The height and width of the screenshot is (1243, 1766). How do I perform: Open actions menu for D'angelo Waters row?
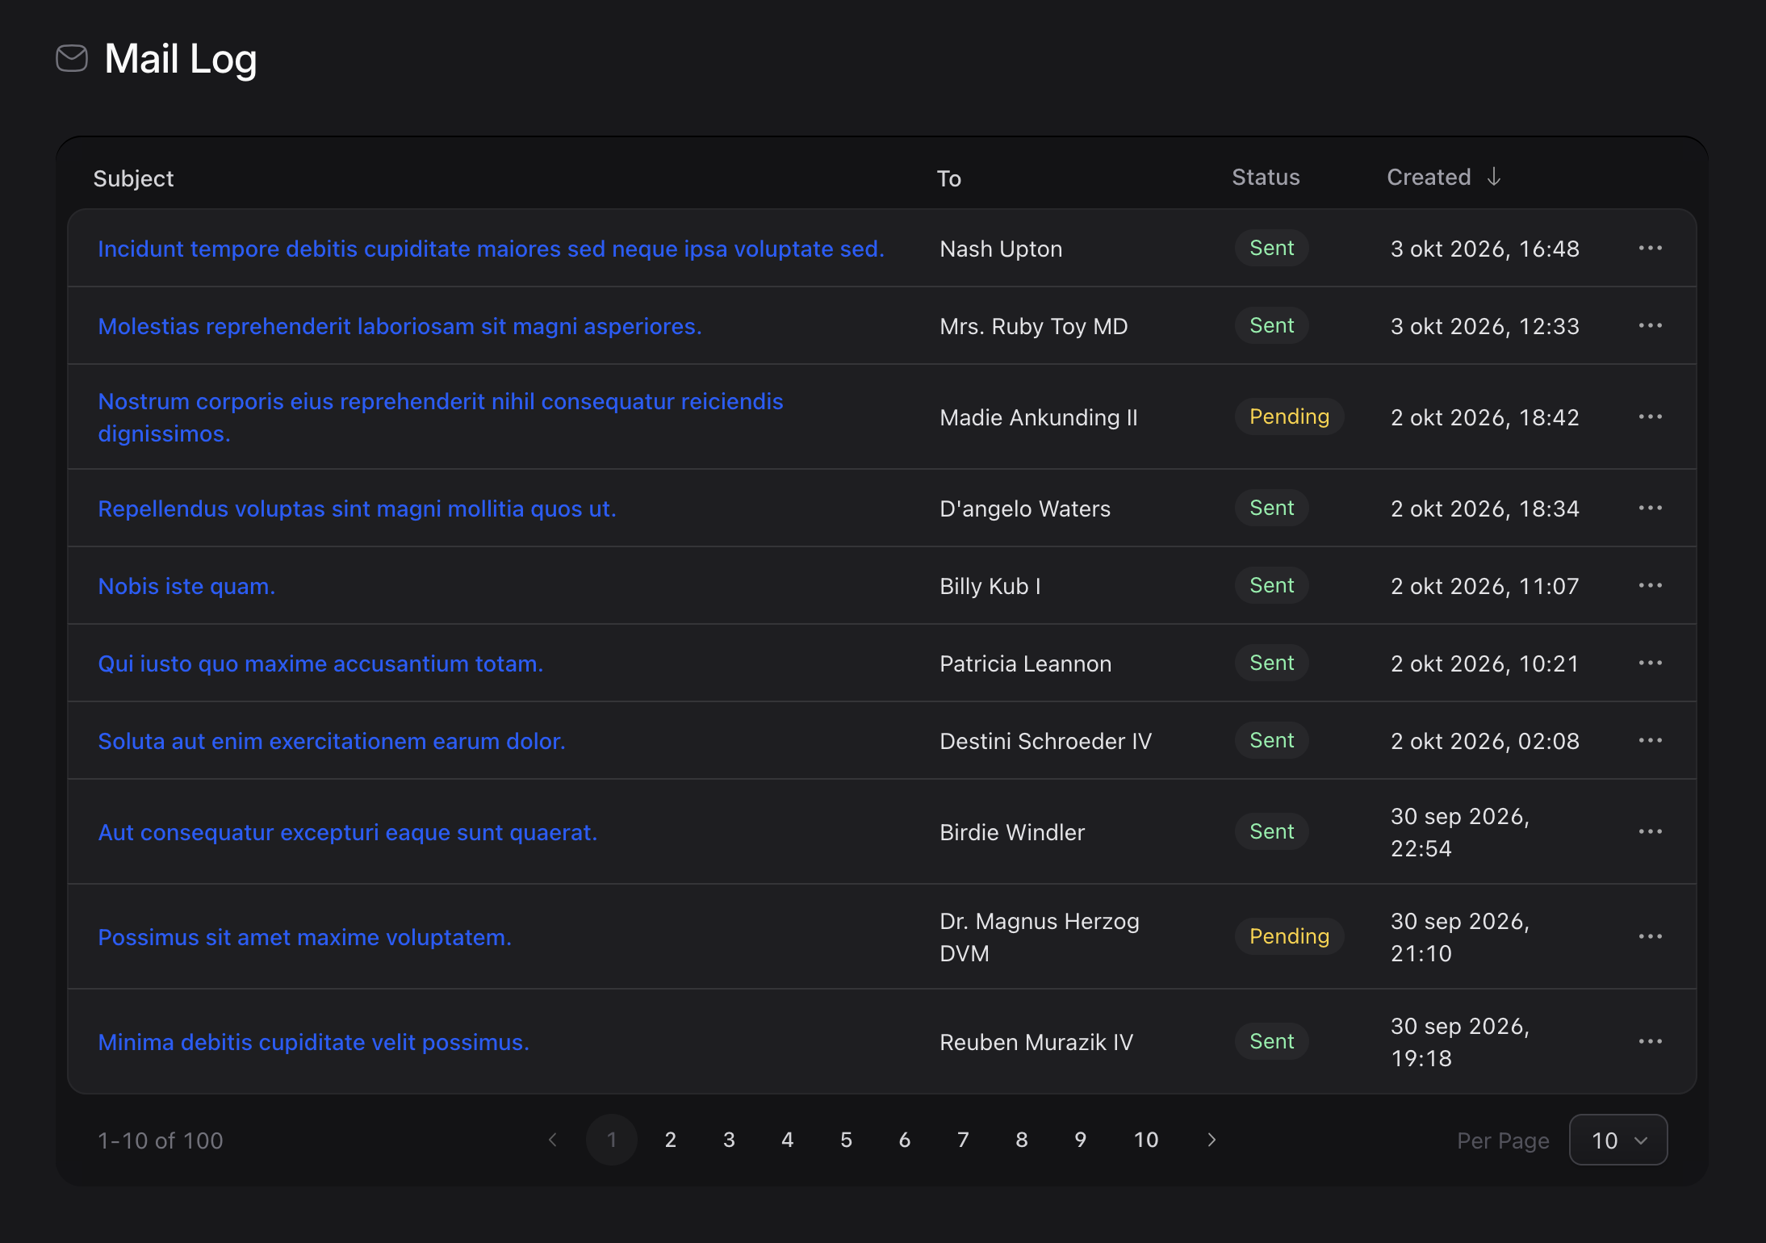(1650, 508)
